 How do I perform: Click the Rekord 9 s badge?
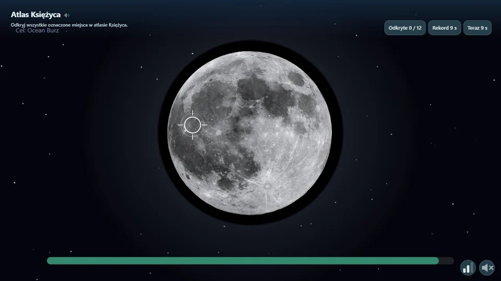click(x=445, y=28)
